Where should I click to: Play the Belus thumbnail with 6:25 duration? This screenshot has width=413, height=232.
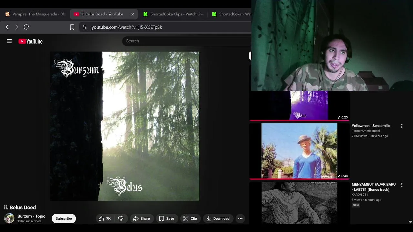point(299,106)
